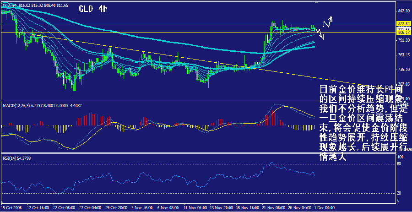The width and height of the screenshot is (412, 212).
Task: Select the RSI(14) 54.5798 indicator label
Action: pos(17,158)
